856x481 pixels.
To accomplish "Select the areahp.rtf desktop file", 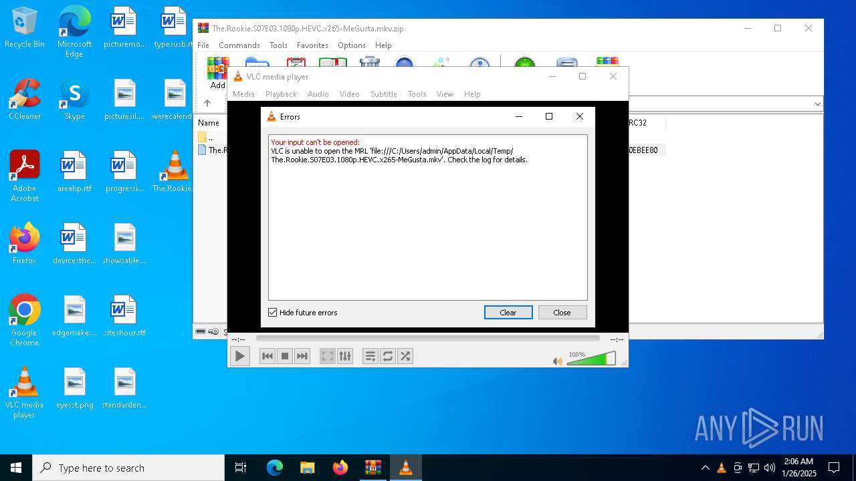I will tap(74, 172).
